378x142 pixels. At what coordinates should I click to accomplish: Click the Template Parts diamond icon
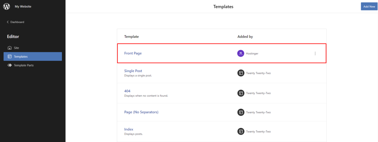pyautogui.click(x=10, y=65)
